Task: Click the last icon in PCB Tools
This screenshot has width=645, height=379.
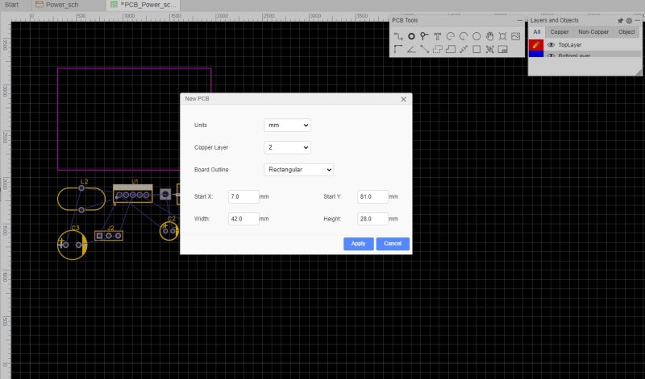Action: (502, 49)
